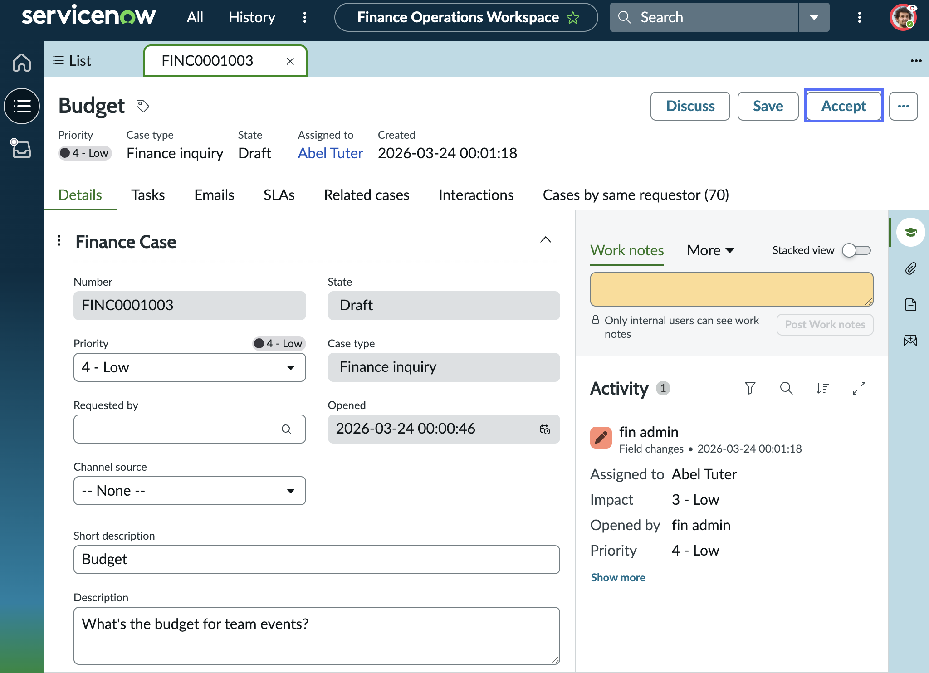
Task: Expand the More dropdown beside Work notes
Action: coord(710,250)
